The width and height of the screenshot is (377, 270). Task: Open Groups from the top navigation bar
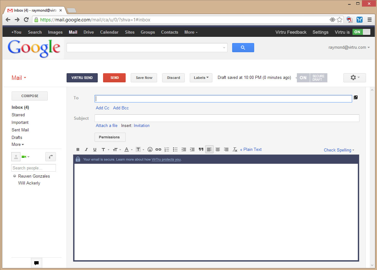coord(148,32)
